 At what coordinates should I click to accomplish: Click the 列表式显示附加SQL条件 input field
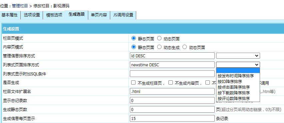point(172,74)
